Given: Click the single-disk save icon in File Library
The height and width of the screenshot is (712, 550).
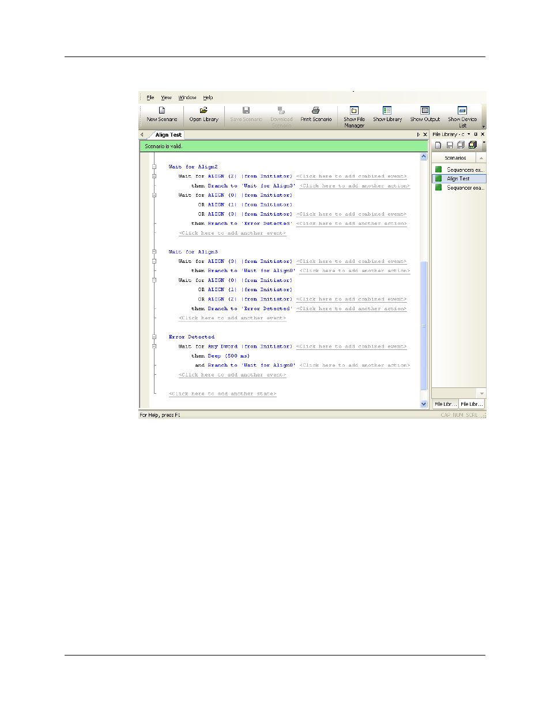Looking at the screenshot, I should (x=450, y=145).
